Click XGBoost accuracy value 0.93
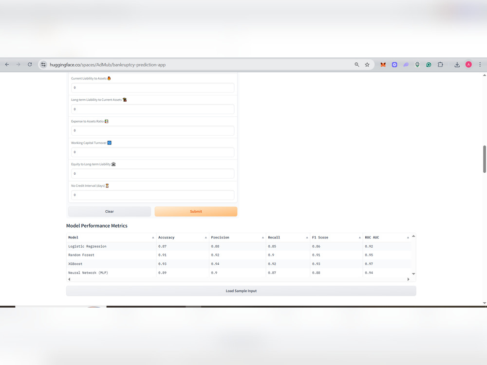 pyautogui.click(x=162, y=264)
